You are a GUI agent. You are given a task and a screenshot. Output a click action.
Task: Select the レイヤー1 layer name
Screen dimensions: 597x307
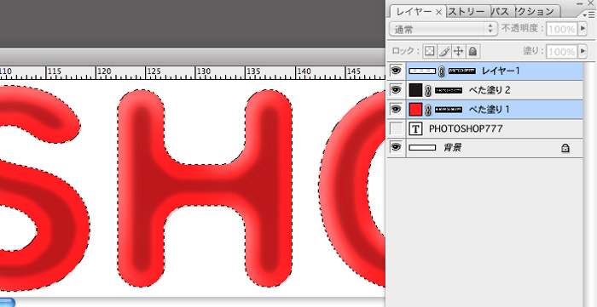(501, 71)
